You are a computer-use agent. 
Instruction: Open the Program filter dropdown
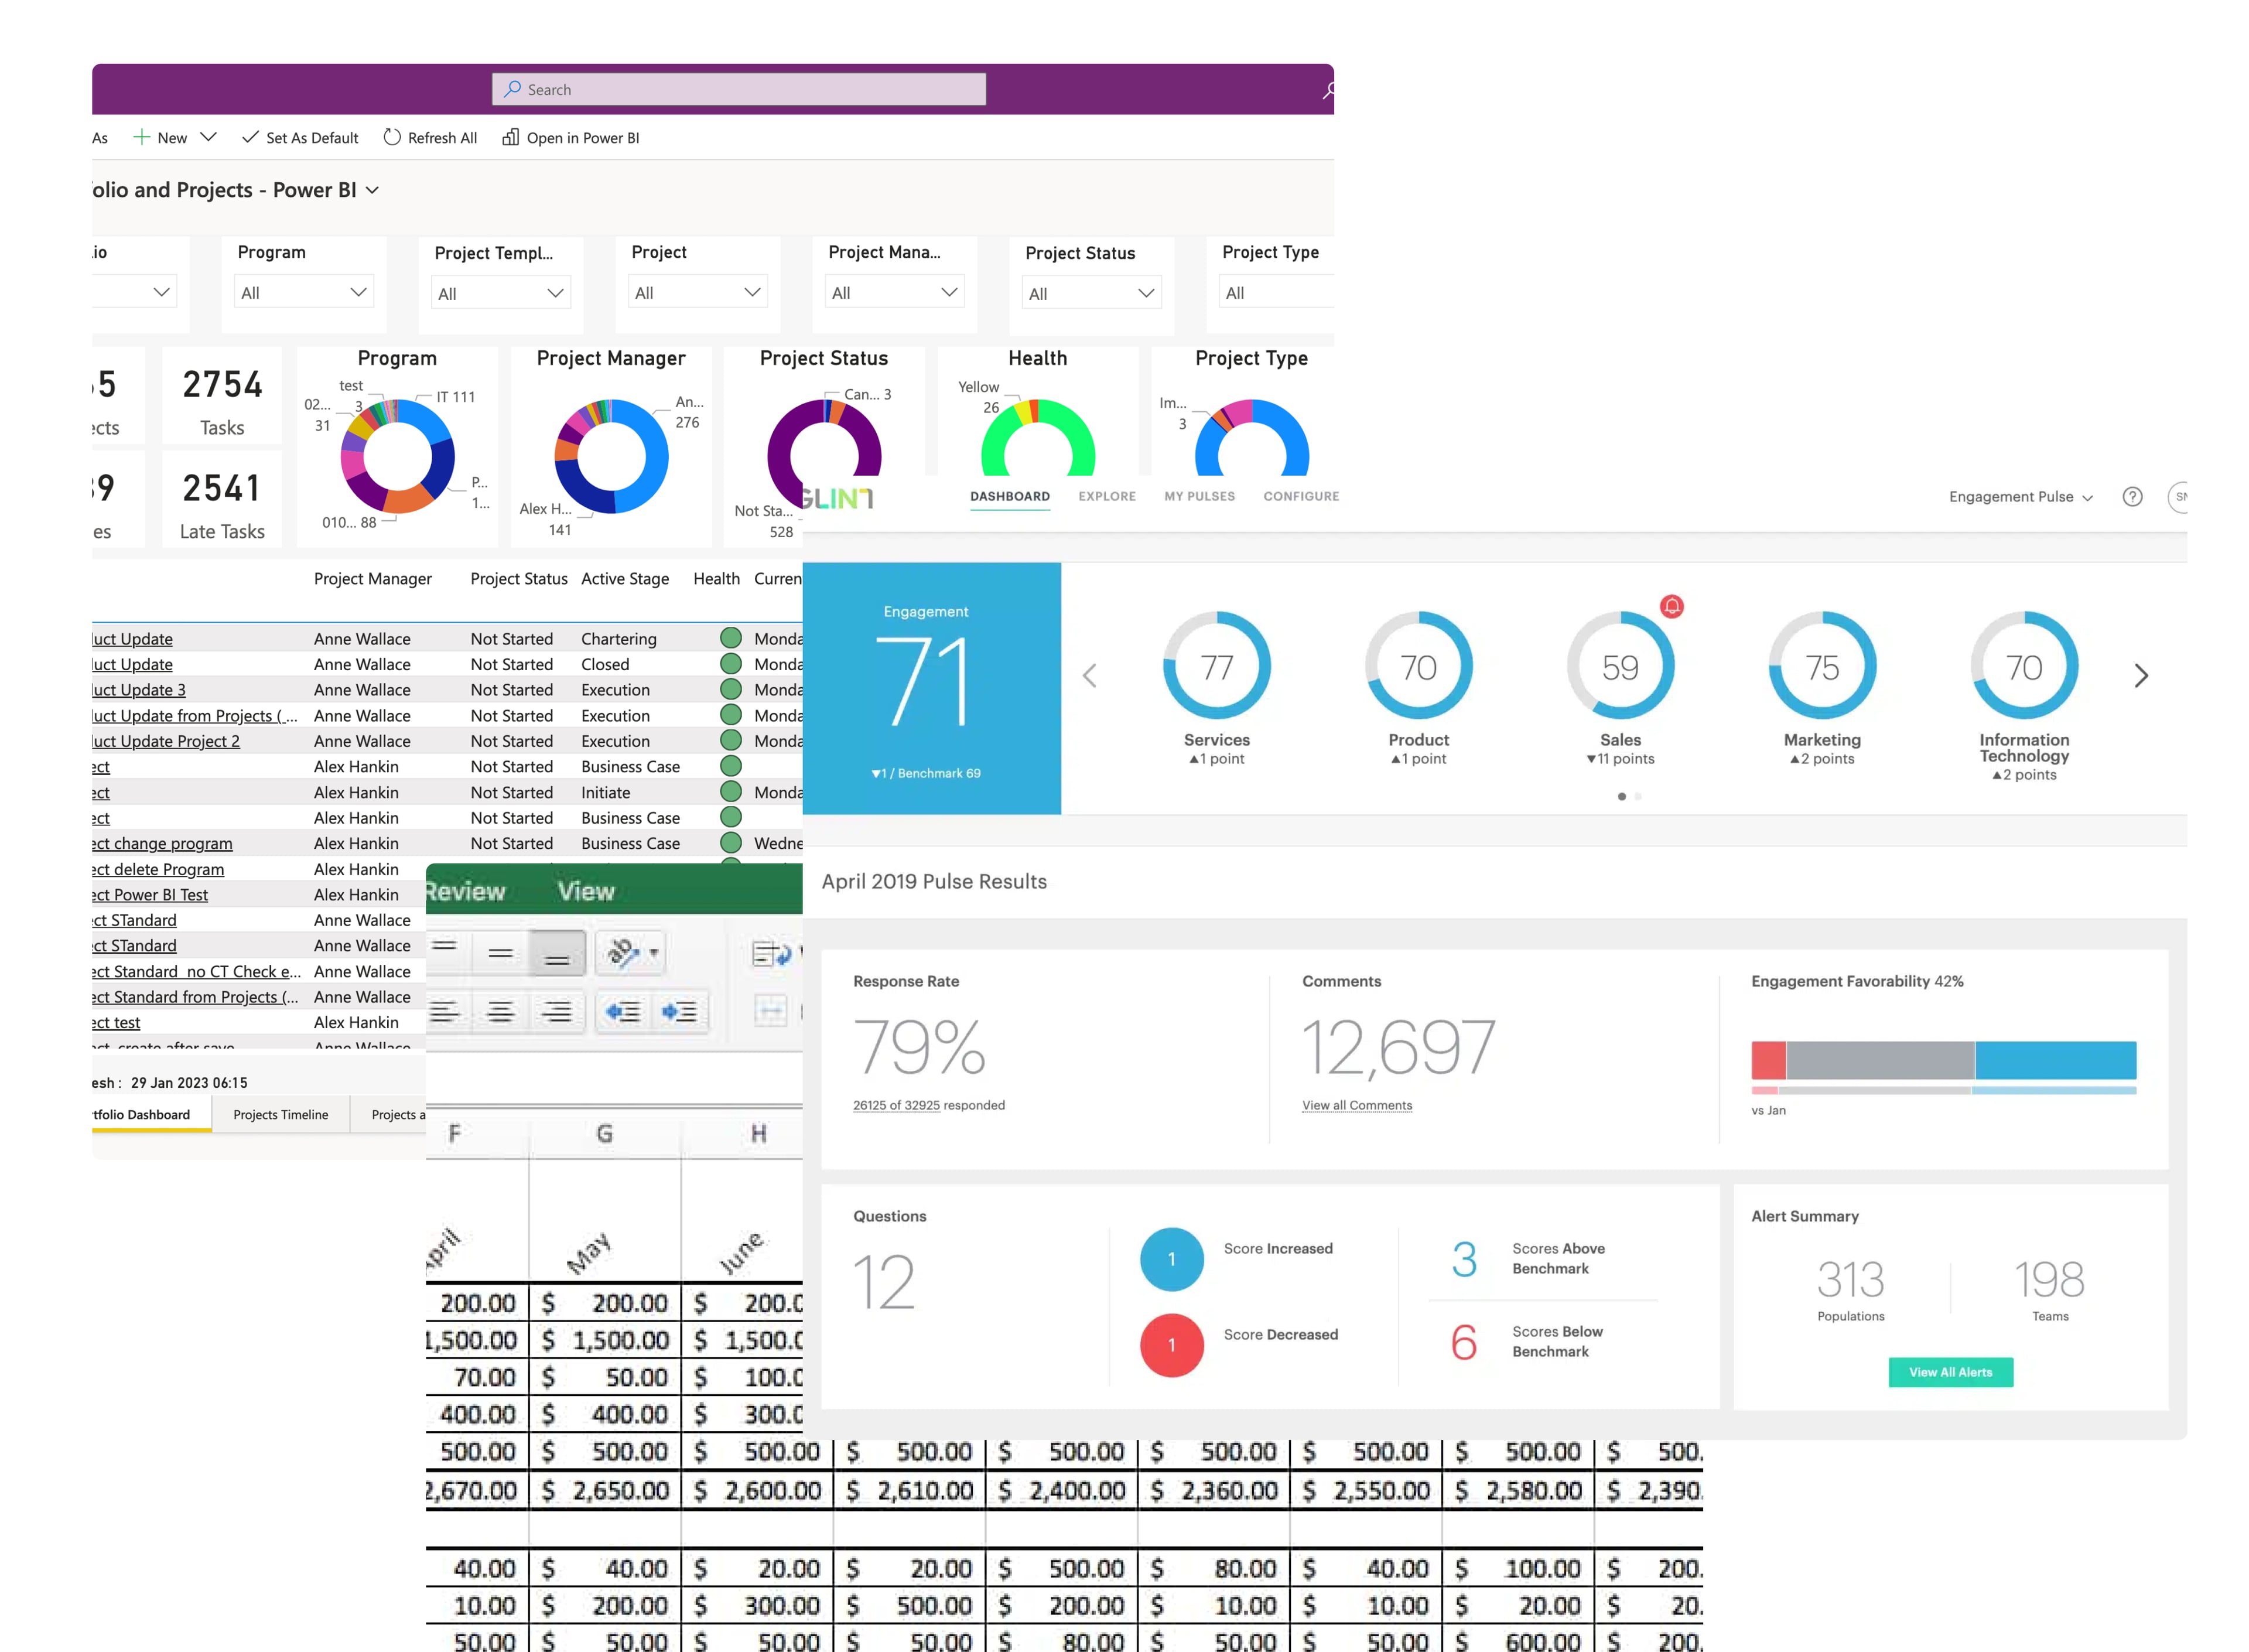[x=304, y=293]
